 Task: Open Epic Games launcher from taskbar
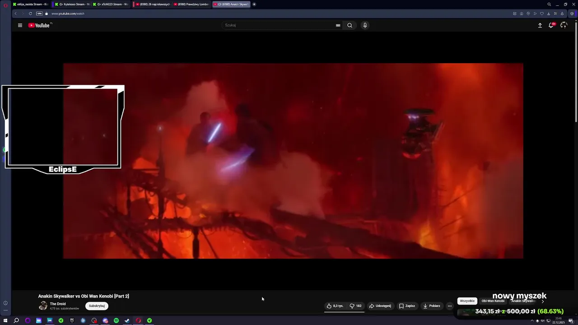click(72, 320)
